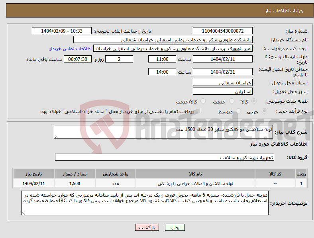Click the general description text area لوله ساکشن
The width and height of the screenshot is (314, 238).
[163, 132]
